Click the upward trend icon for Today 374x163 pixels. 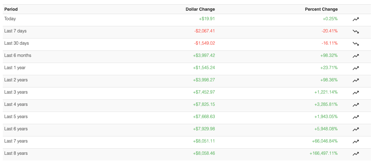coord(356,19)
